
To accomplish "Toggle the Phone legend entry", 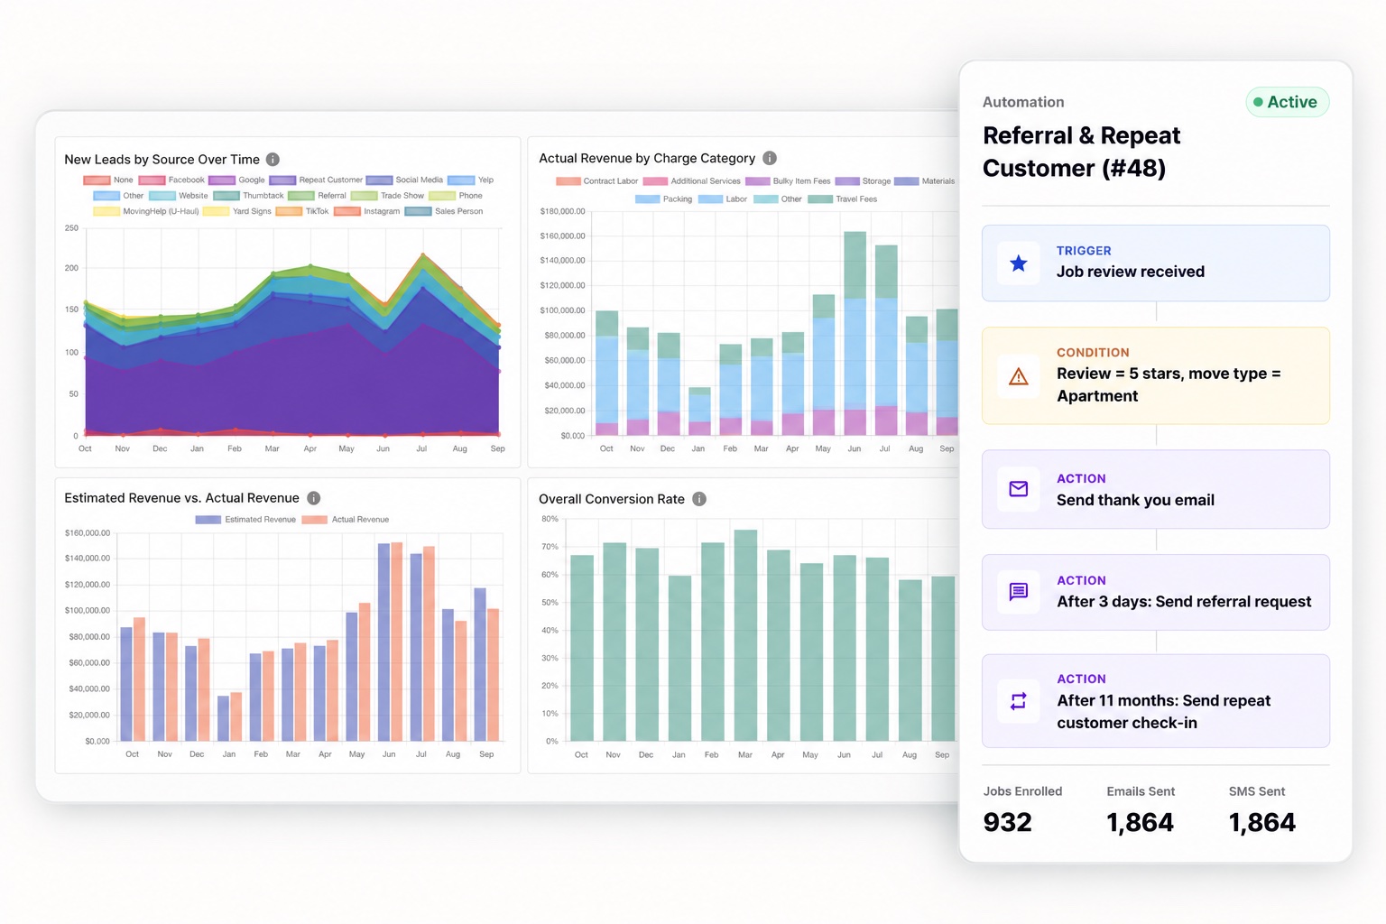I will (x=456, y=196).
